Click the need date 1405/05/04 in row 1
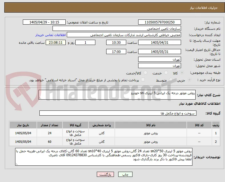 (x=23, y=133)
